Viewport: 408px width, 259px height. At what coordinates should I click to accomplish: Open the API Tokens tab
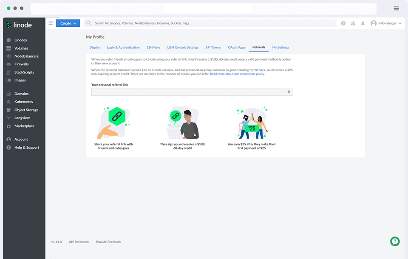pos(213,47)
